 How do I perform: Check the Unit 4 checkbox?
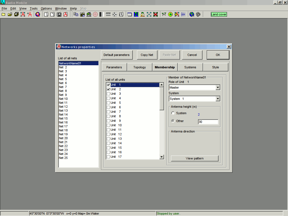tap(108, 98)
